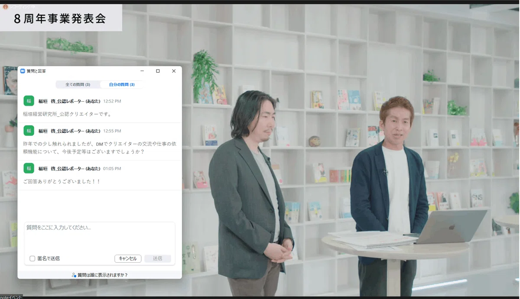Select the 自分の質問 (3) tab
520x299 pixels.
[122, 84]
